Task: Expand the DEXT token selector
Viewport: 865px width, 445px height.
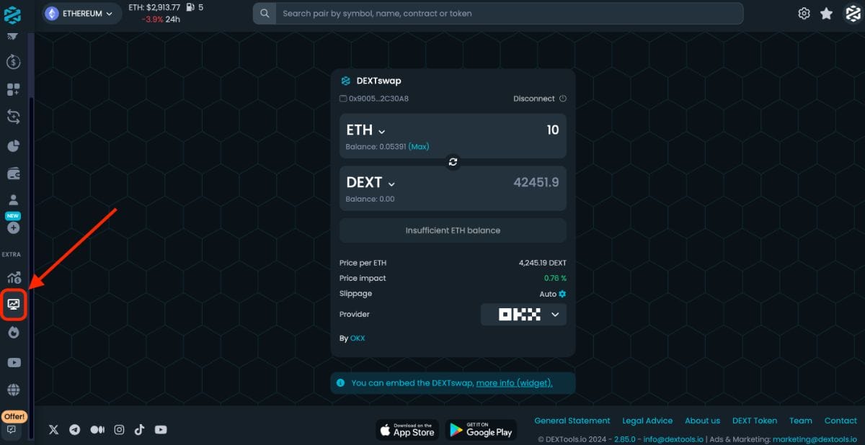Action: (x=371, y=183)
